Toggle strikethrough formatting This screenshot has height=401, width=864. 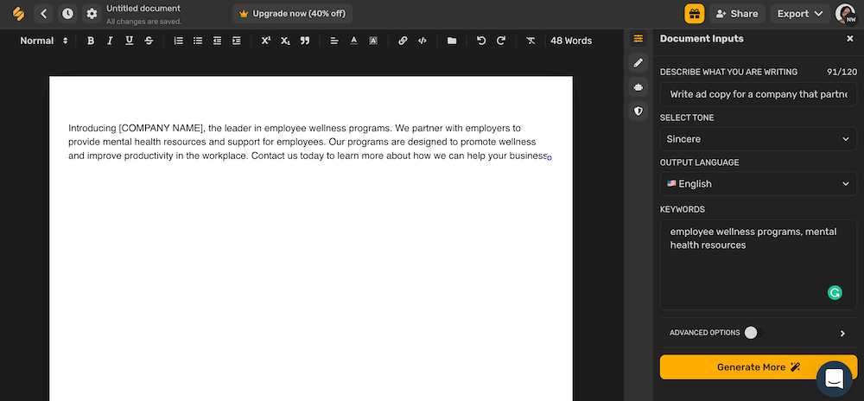click(x=149, y=41)
